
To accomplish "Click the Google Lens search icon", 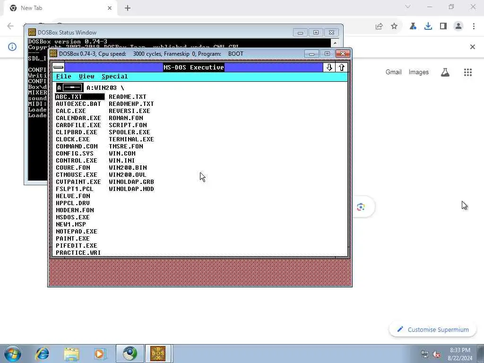I will tap(361, 207).
